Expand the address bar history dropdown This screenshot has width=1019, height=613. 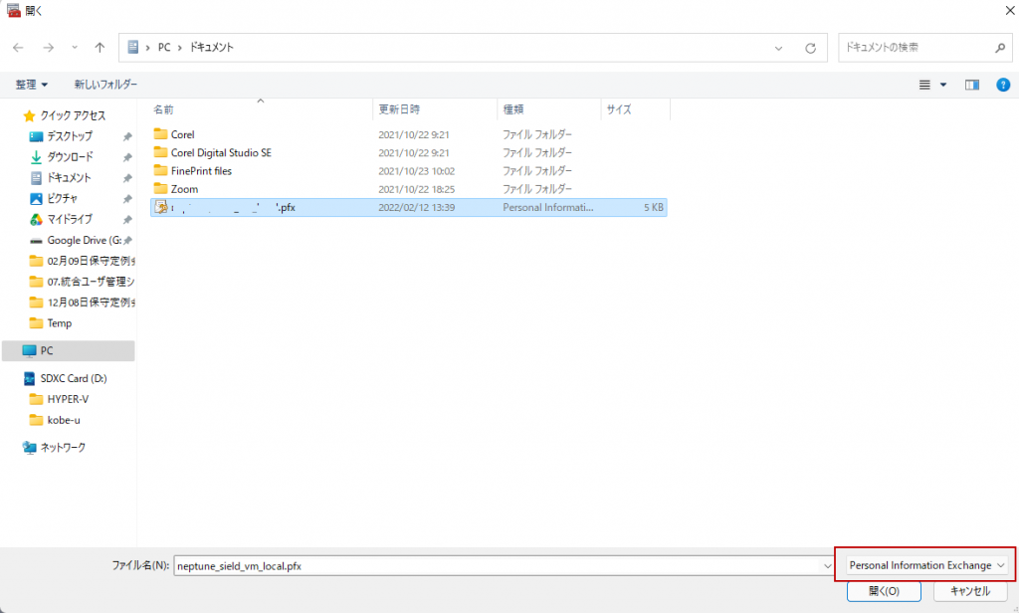pyautogui.click(x=778, y=47)
